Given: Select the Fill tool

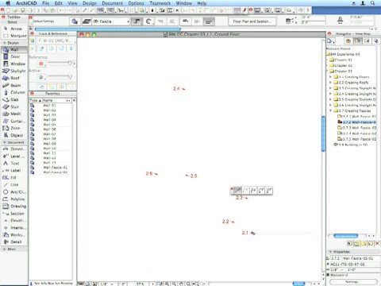Looking at the screenshot, I should pos(13,178).
